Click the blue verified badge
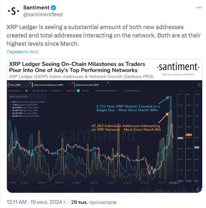The height and width of the screenshot is (208, 206). 54,8
